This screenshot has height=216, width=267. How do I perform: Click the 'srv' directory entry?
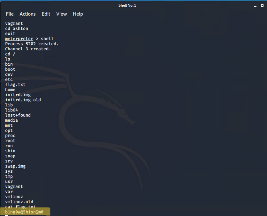[9, 161]
